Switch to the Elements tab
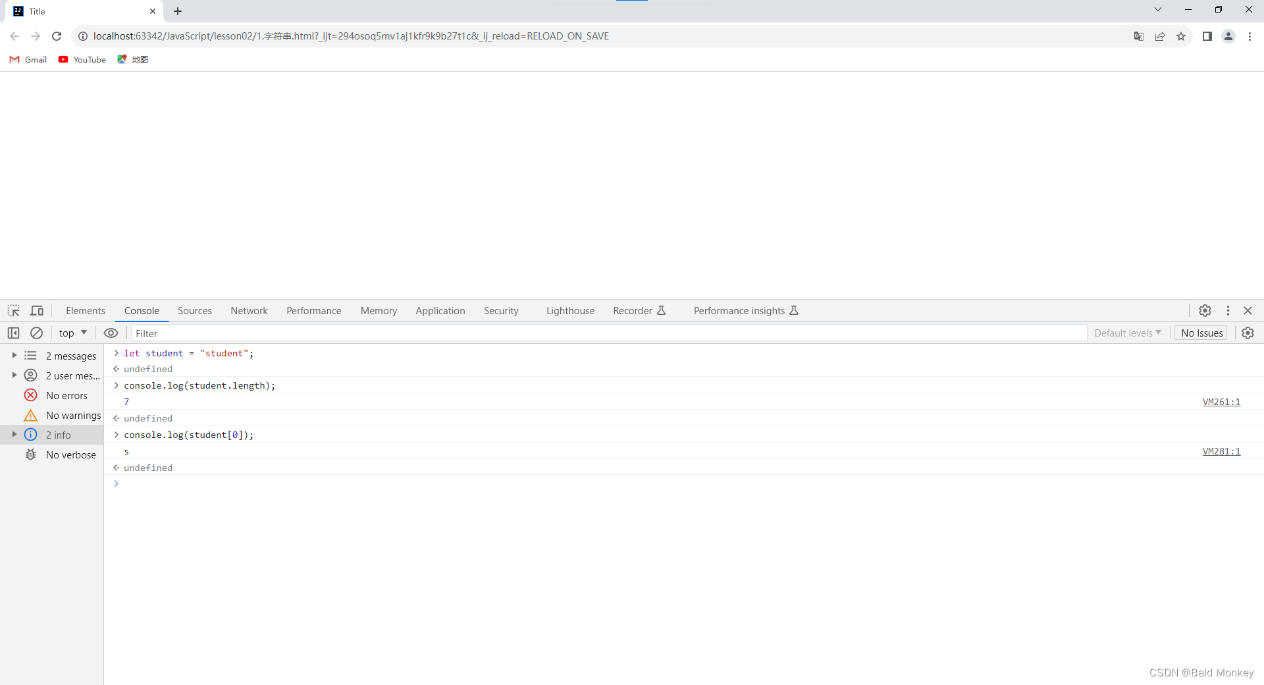Screen dimensions: 1264x685 point(86,311)
